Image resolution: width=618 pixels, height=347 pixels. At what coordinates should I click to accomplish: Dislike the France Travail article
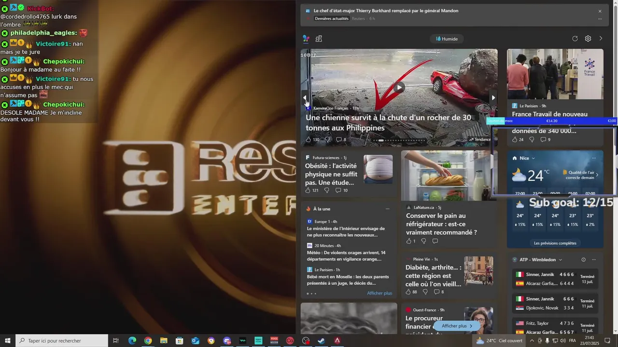[x=532, y=139]
